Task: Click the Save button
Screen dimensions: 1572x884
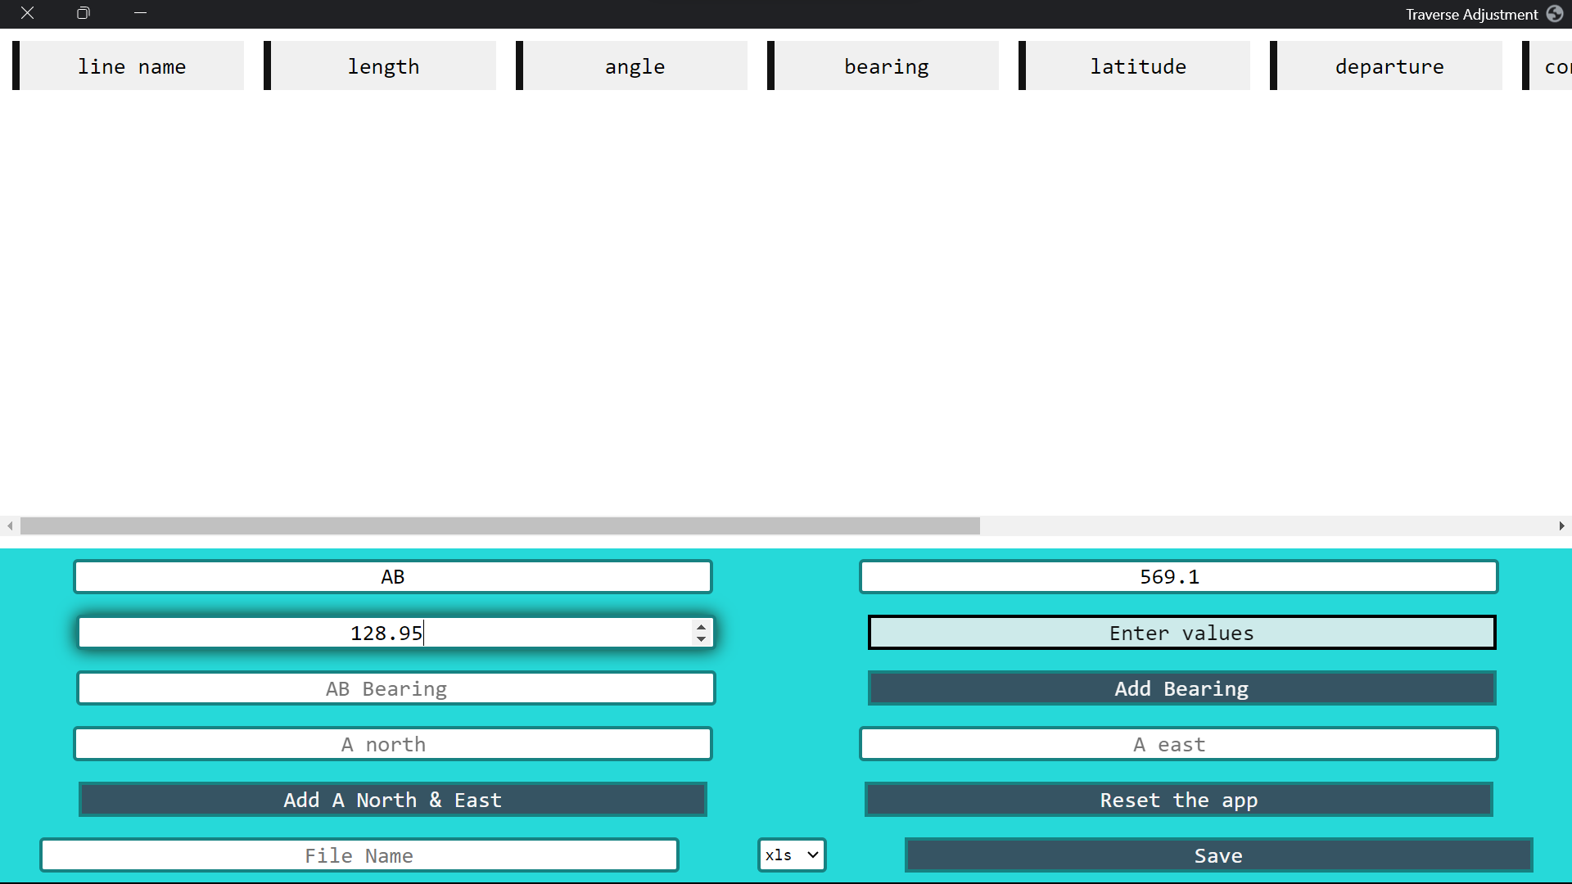Action: 1218,855
